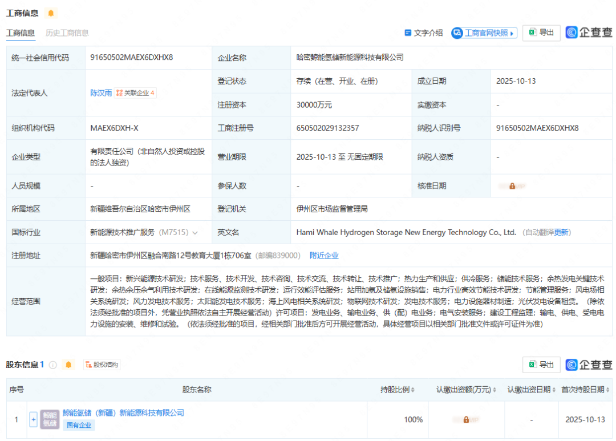Click the info circle next to 股东信息
The height and width of the screenshot is (441, 616).
(x=53, y=365)
